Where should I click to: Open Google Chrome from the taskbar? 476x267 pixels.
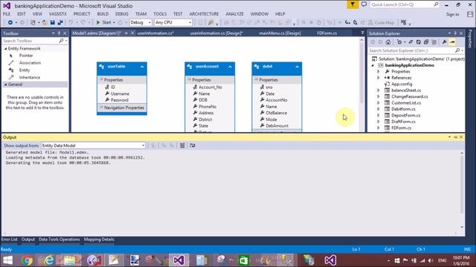coord(27,260)
